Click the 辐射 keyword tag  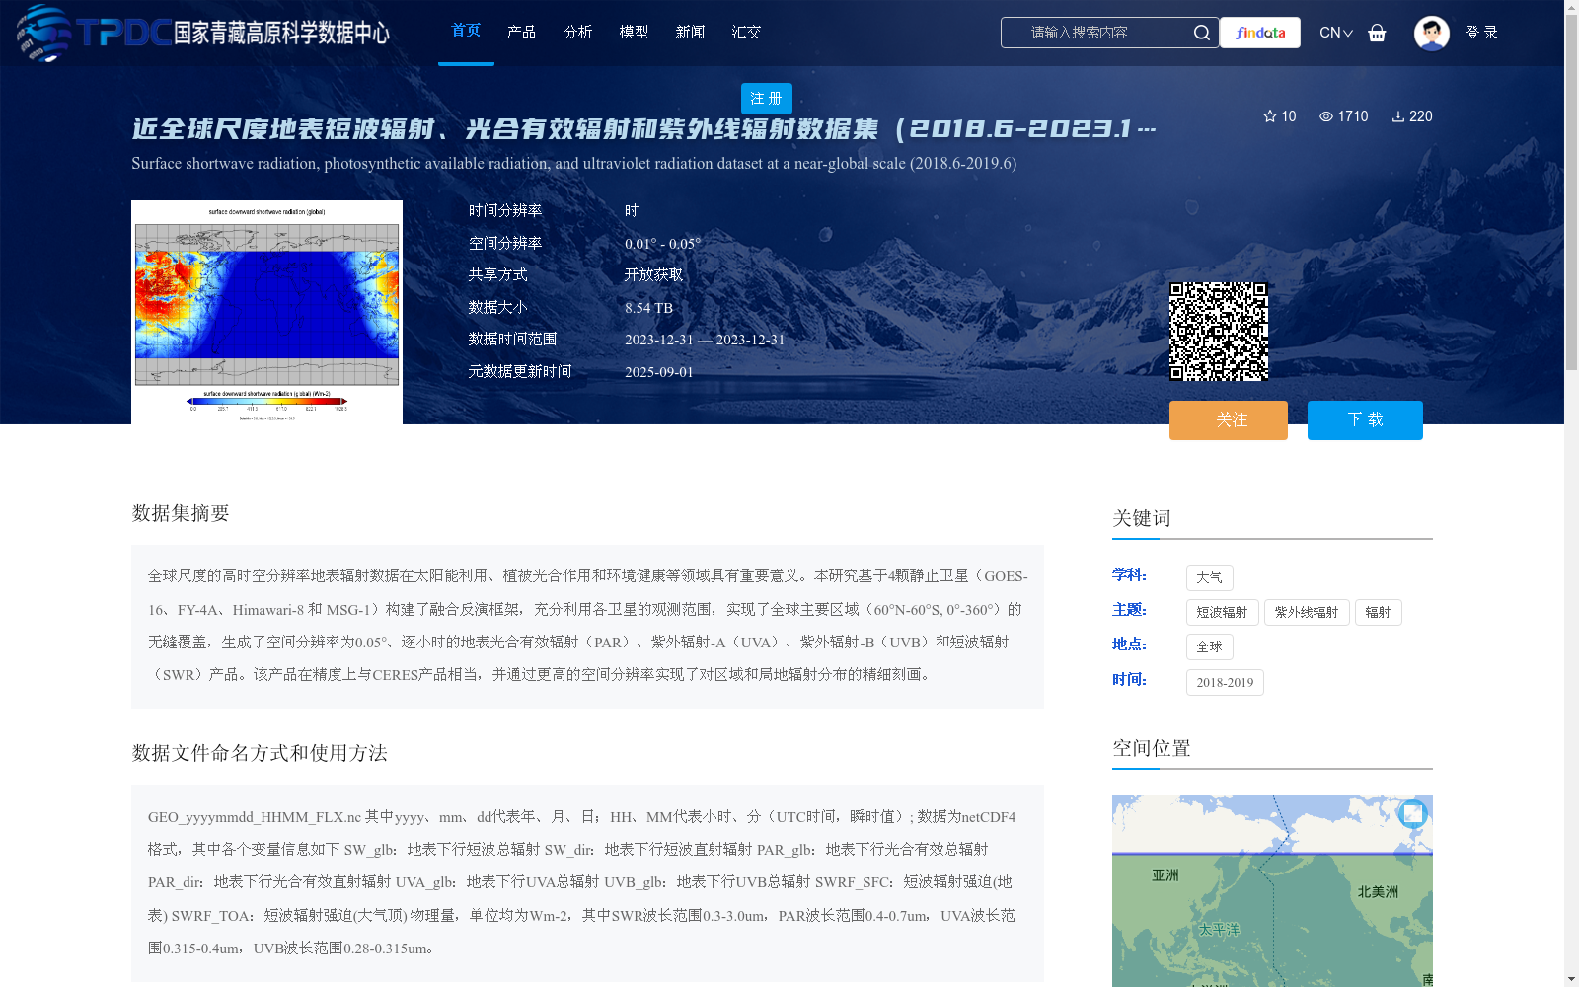1378,612
